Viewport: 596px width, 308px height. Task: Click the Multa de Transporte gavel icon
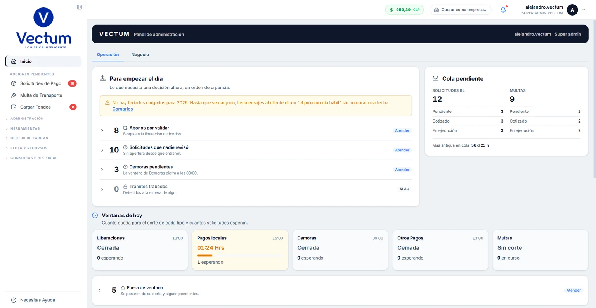click(x=14, y=95)
